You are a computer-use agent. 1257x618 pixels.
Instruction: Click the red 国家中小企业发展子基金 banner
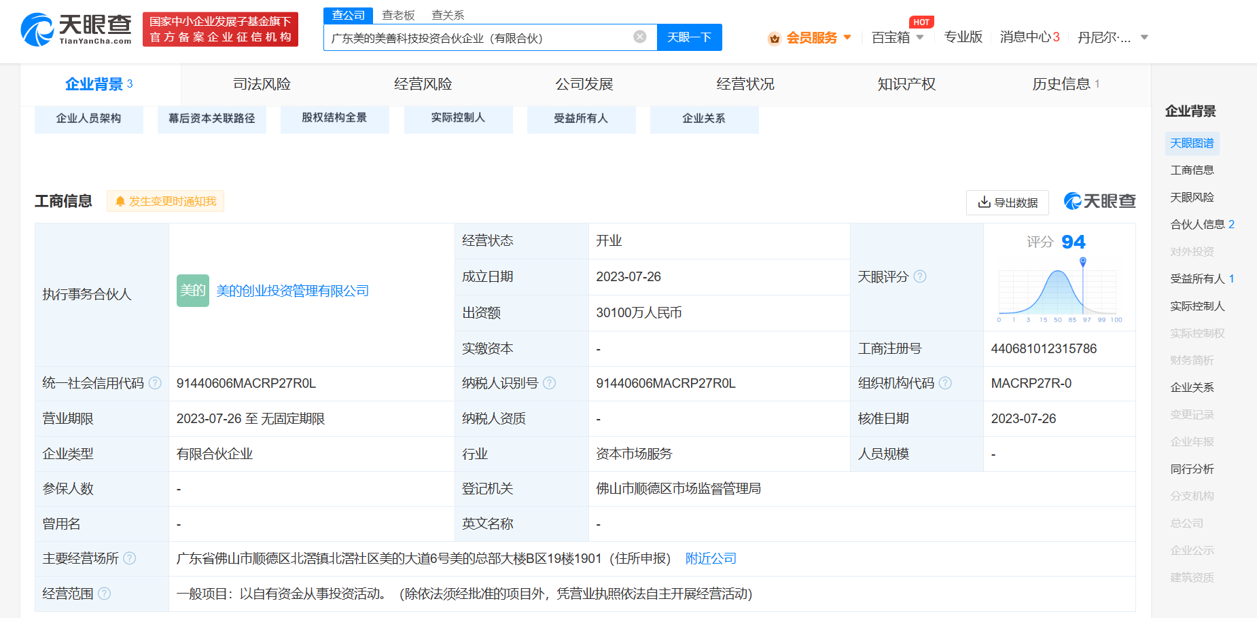tap(220, 29)
